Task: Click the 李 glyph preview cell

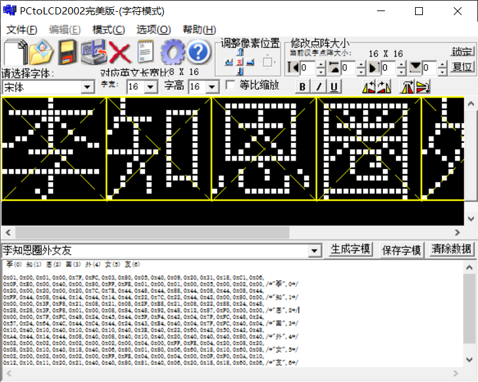Action: [x=54, y=149]
